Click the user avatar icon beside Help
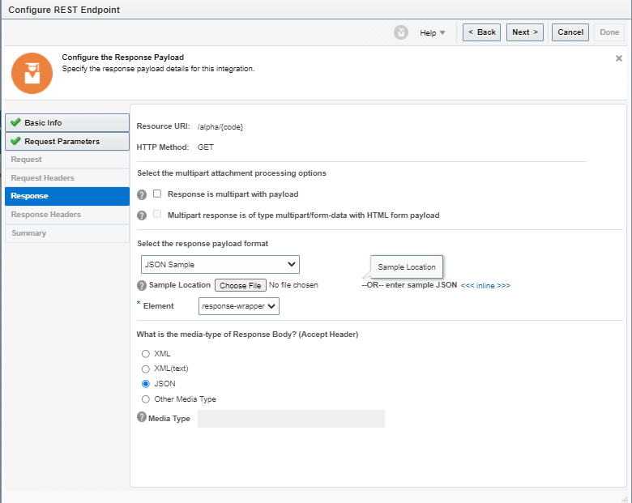This screenshot has width=632, height=503. [401, 32]
